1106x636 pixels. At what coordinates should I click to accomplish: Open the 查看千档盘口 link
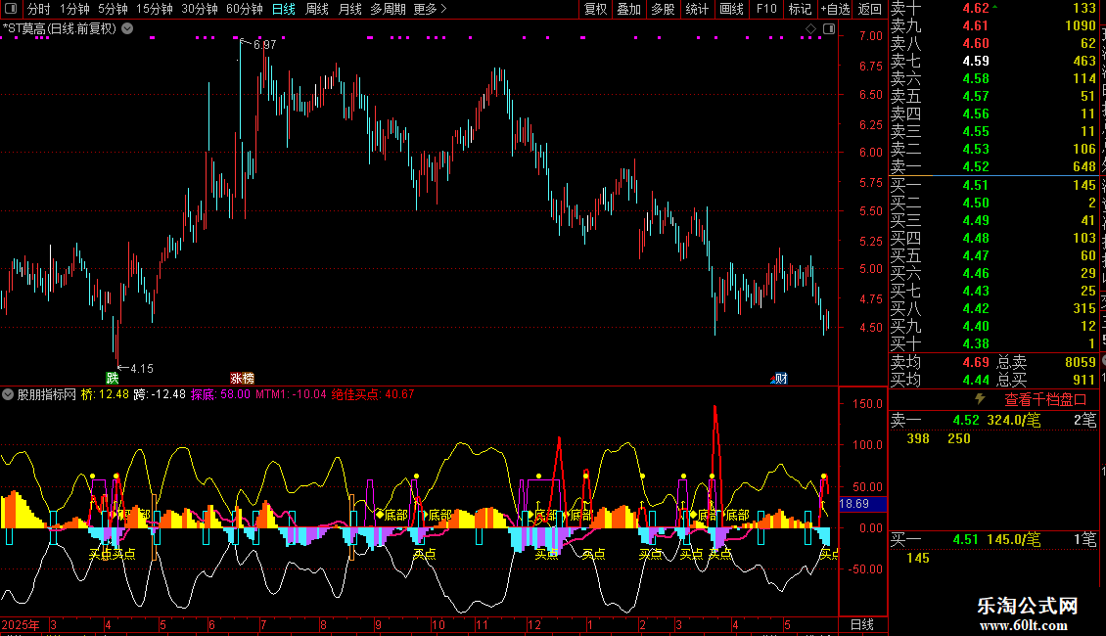(x=1045, y=400)
